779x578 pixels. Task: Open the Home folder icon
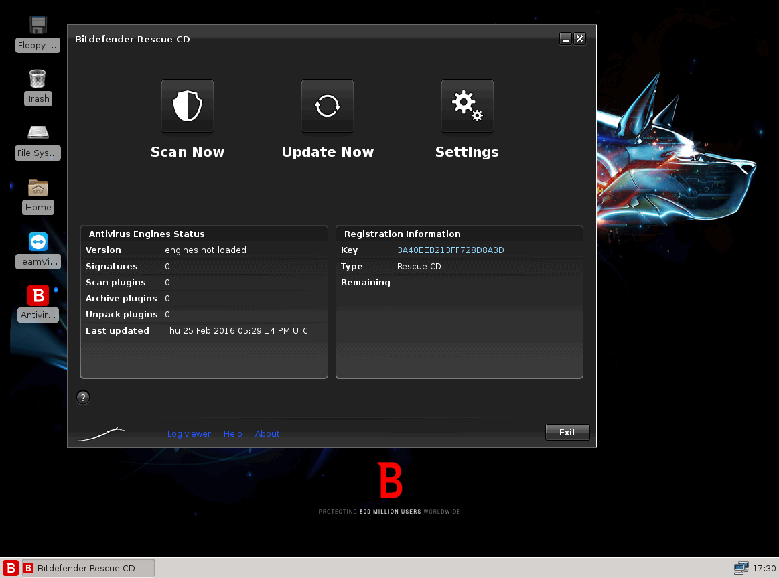pyautogui.click(x=38, y=188)
